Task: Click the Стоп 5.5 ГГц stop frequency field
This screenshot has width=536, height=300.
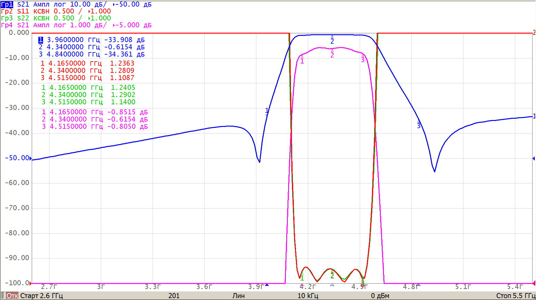Action: point(515,296)
